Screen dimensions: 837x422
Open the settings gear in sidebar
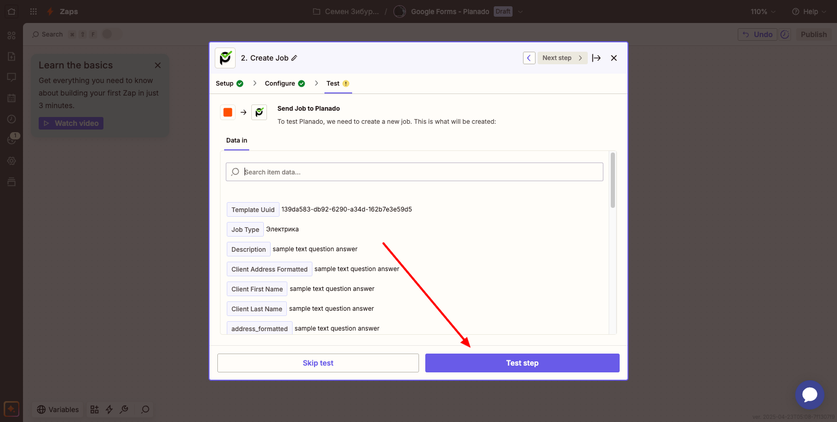(x=11, y=161)
